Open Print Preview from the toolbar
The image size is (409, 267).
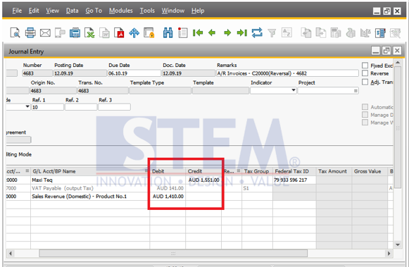(15, 33)
